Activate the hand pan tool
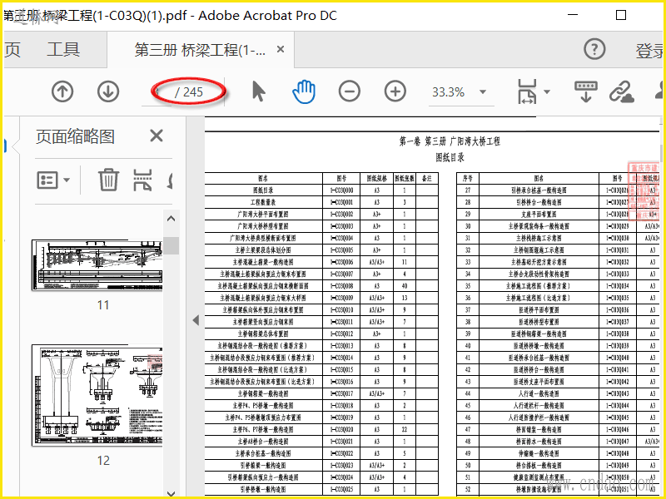The height and width of the screenshot is (499, 666). [304, 91]
